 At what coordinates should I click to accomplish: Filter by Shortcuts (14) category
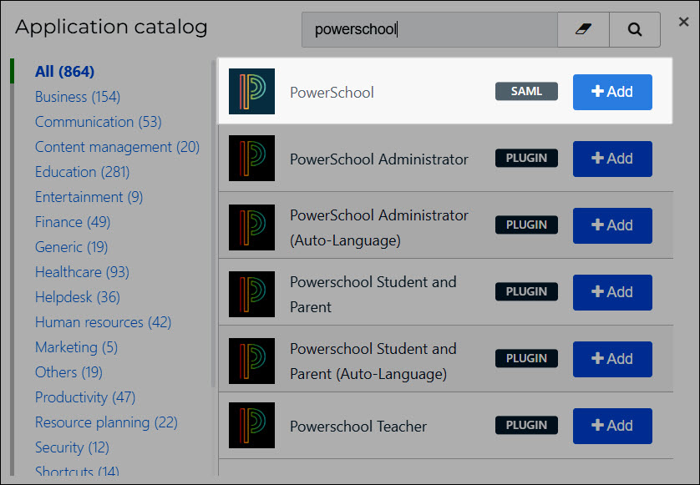click(77, 471)
